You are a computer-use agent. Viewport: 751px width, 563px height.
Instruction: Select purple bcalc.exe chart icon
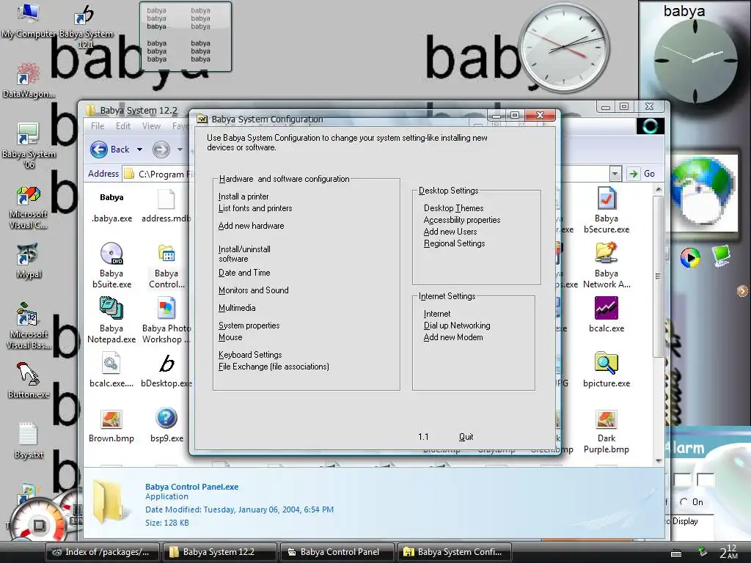coord(607,314)
